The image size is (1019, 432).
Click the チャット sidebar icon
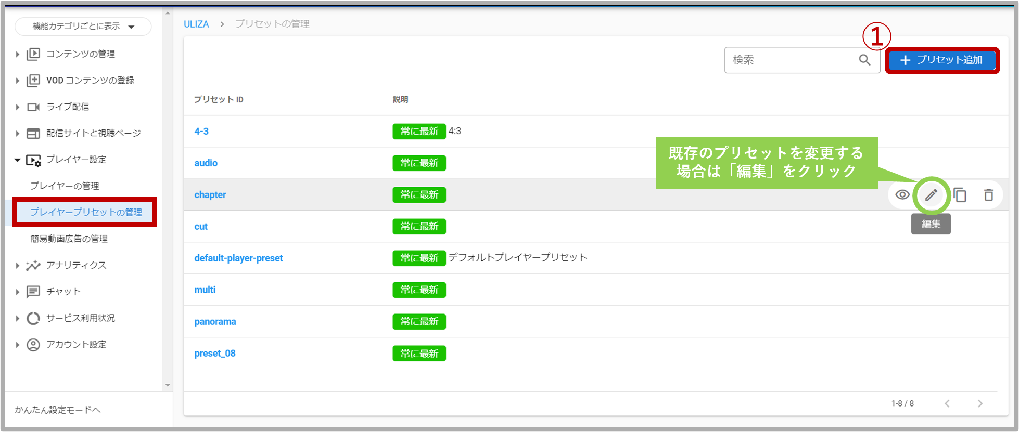[x=33, y=292]
